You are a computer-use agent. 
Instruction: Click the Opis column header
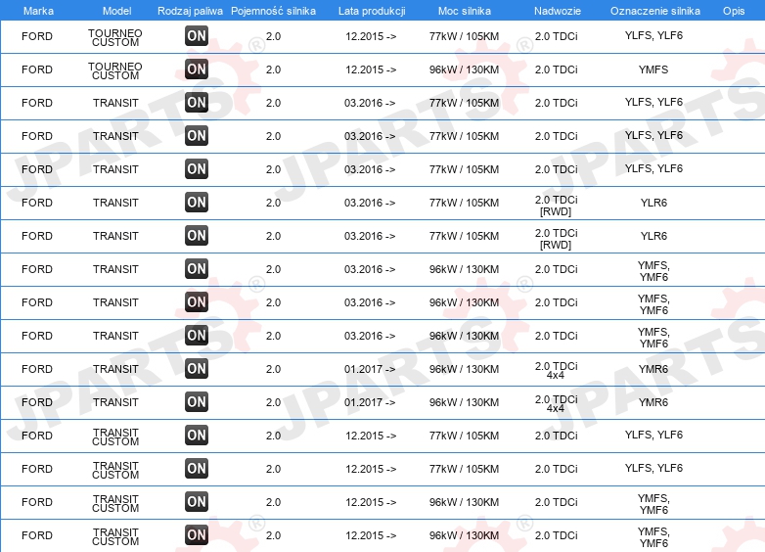734,11
